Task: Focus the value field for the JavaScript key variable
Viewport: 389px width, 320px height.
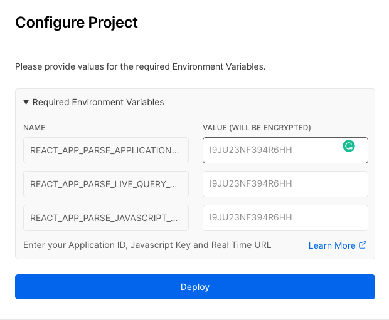Action: pos(285,218)
